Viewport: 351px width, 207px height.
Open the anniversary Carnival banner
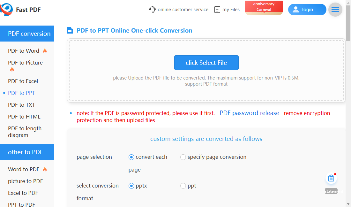[x=264, y=8]
